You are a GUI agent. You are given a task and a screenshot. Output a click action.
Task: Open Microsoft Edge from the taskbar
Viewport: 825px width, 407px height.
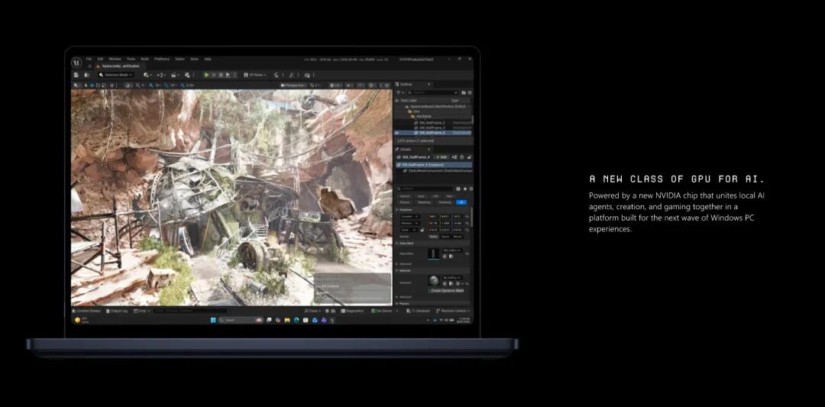[296, 320]
